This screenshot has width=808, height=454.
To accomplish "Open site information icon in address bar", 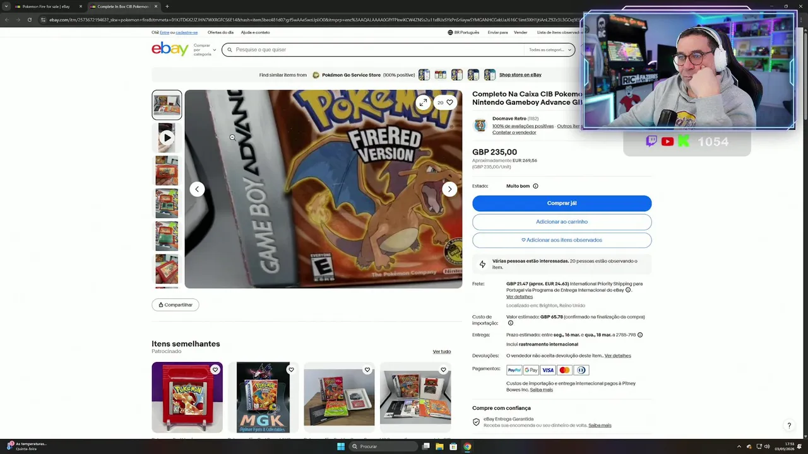I will tap(43, 20).
